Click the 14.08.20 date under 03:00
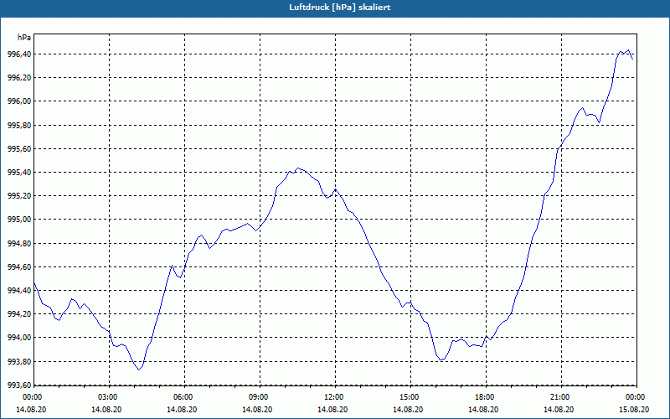Image resolution: width=670 pixels, height=419 pixels. [106, 409]
